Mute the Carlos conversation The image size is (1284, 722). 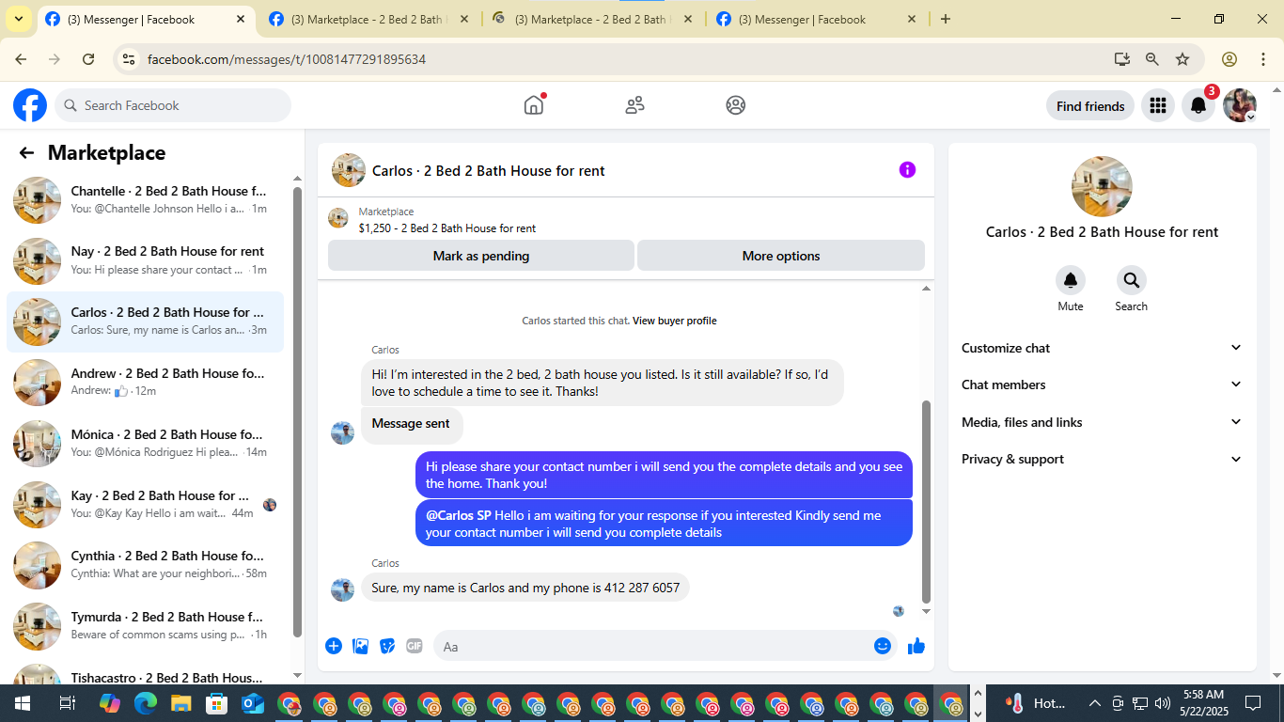click(x=1070, y=280)
